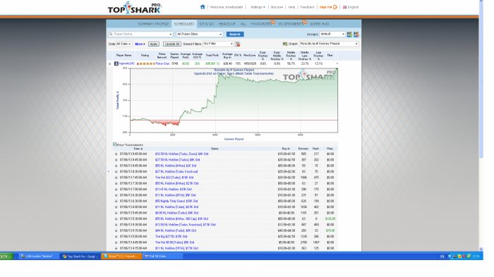Screen dimensions: 494x277
Task: Click the Update All button
Action: [x=171, y=44]
